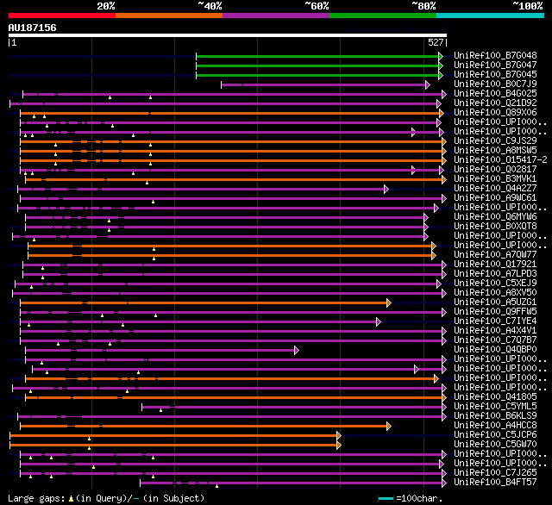Viewport: 552px width, 505px height.
Task: Open the UniRef100_Q21D92 hit label
Action: 495,103
